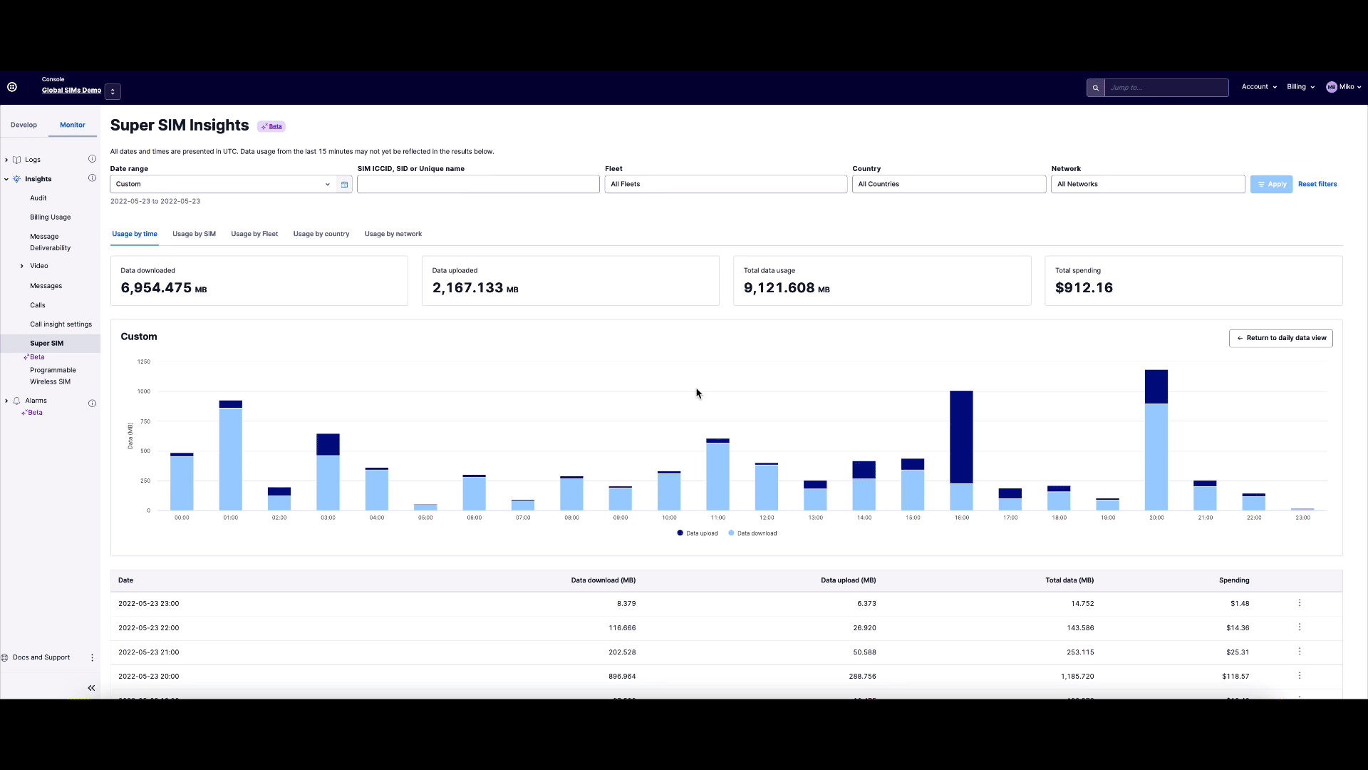
Task: Switch to the Develop tab
Action: click(24, 125)
